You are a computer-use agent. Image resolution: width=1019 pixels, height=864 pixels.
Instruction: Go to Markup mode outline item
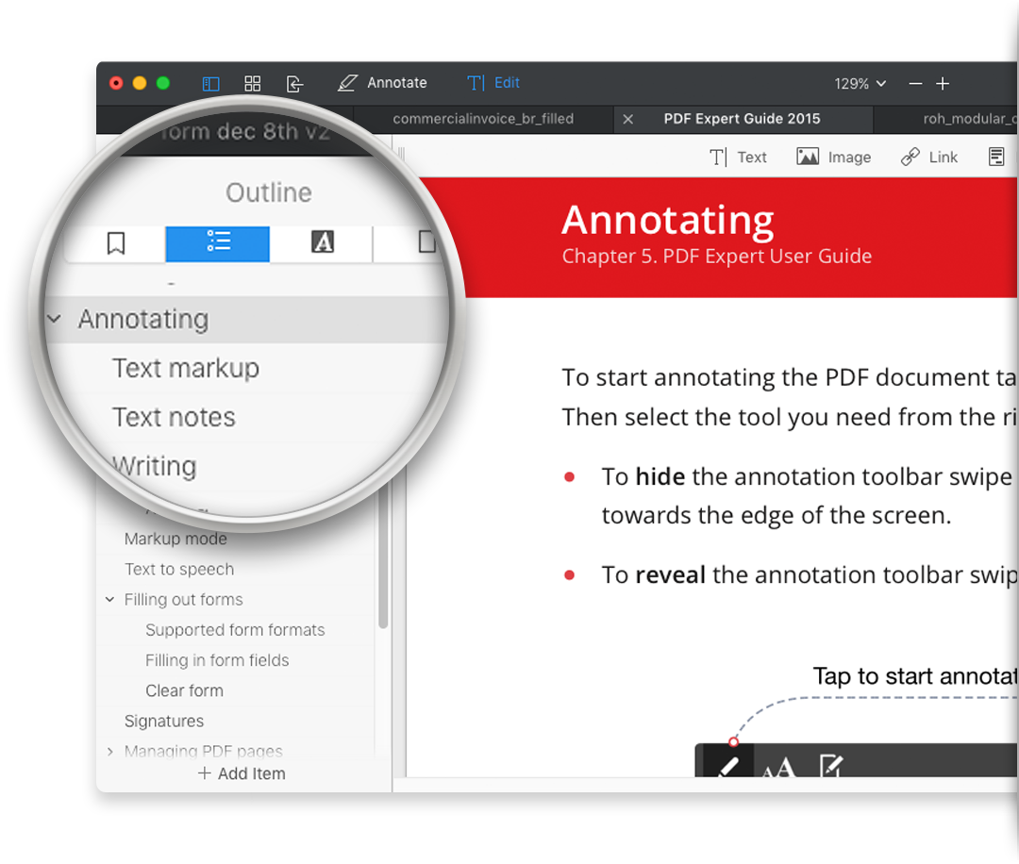[x=175, y=539]
